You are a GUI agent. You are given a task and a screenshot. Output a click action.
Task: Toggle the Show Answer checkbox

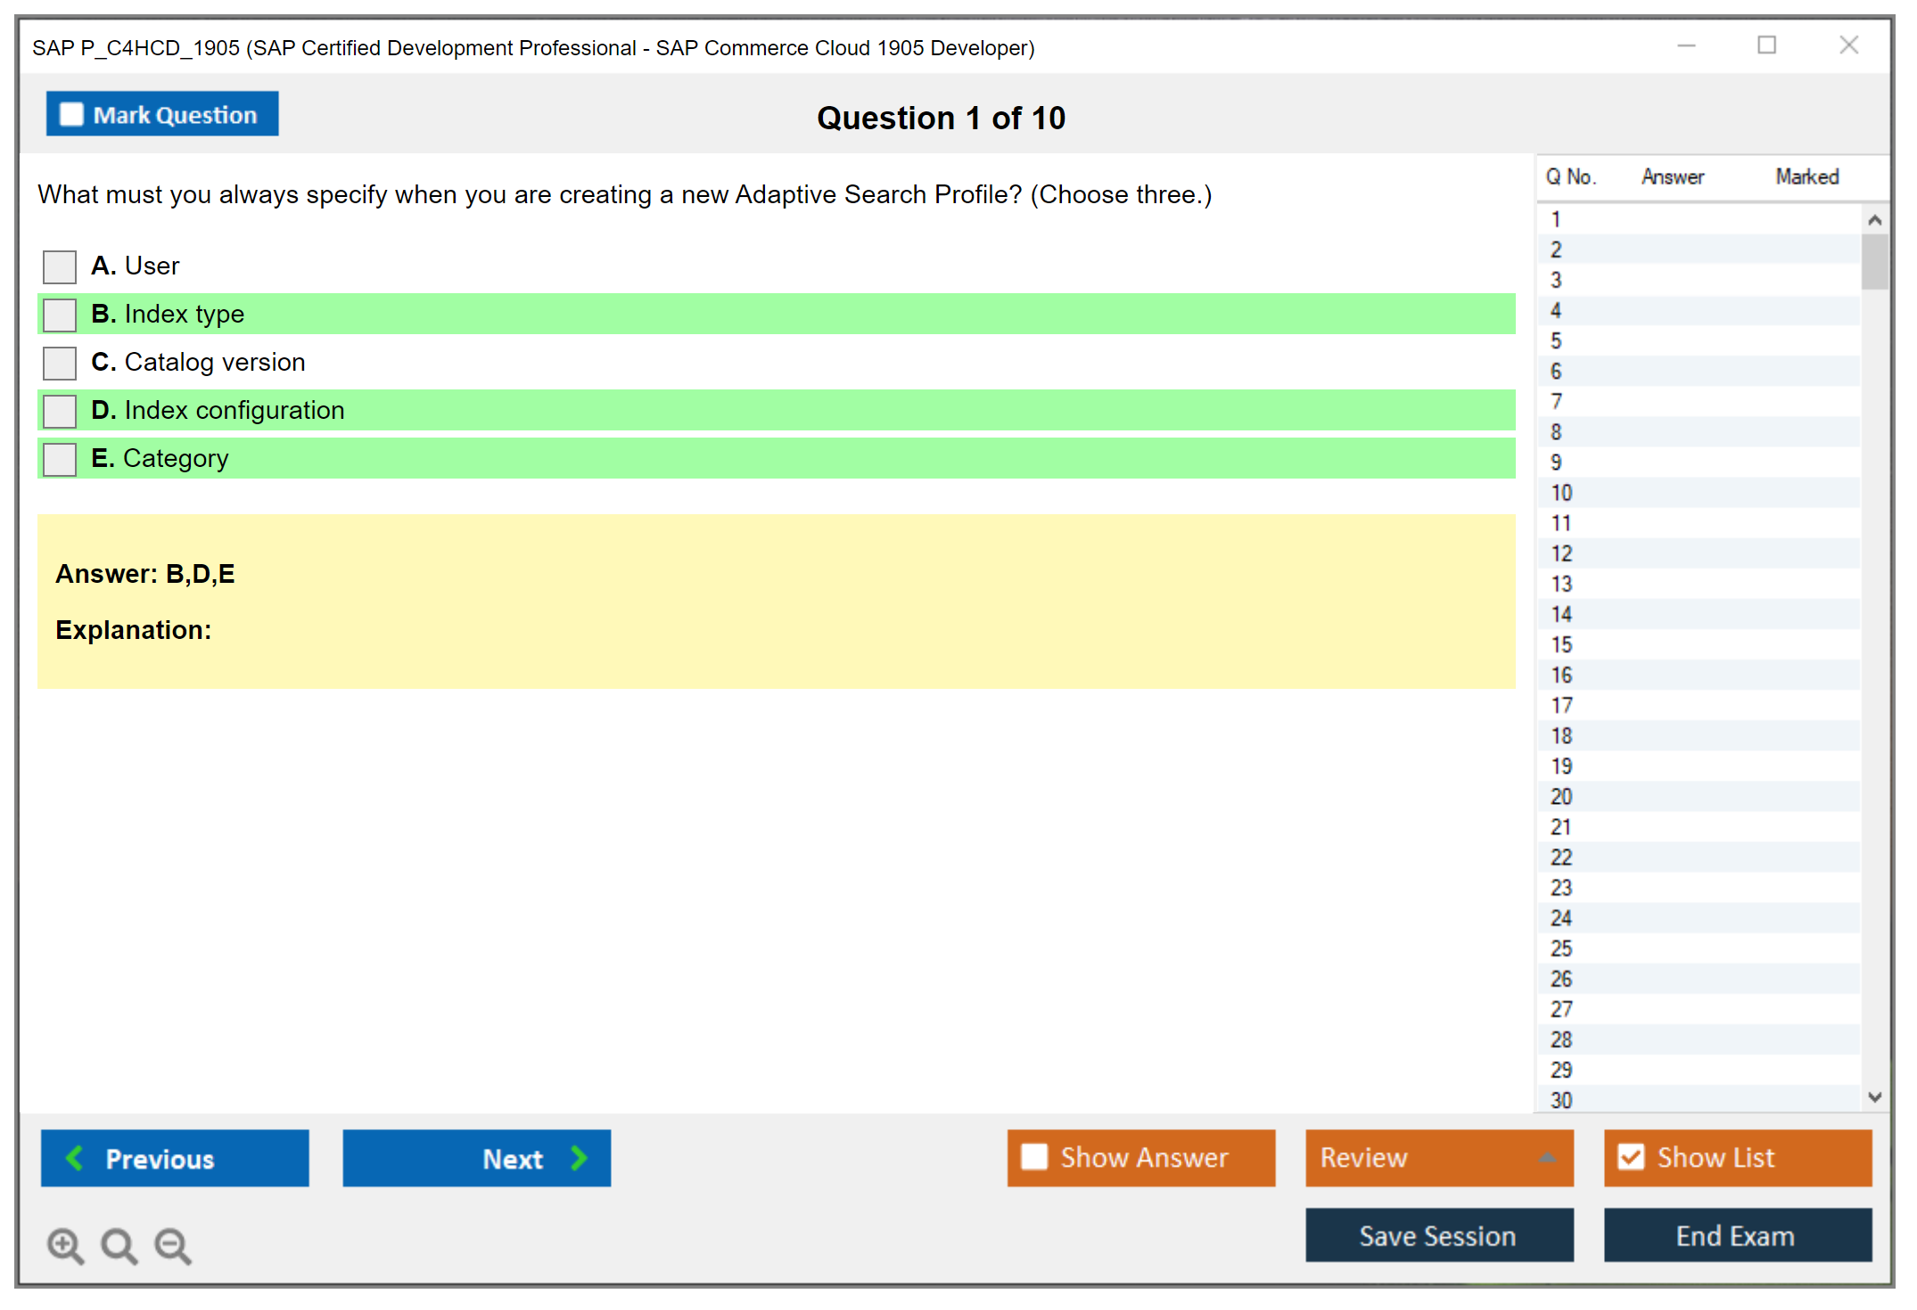1034,1157
